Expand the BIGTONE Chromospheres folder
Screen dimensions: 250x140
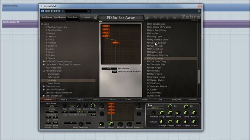point(44,61)
